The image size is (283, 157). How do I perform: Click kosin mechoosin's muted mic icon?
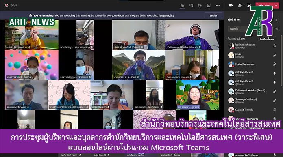275,46
